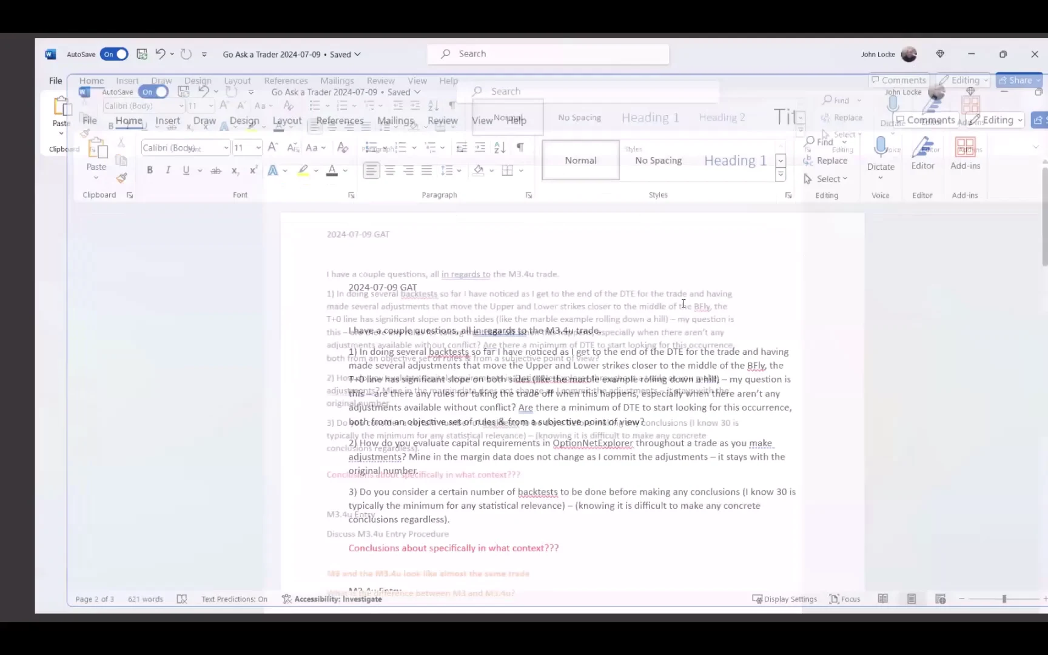This screenshot has width=1048, height=655.
Task: Toggle Bold formatting
Action: [150, 170]
